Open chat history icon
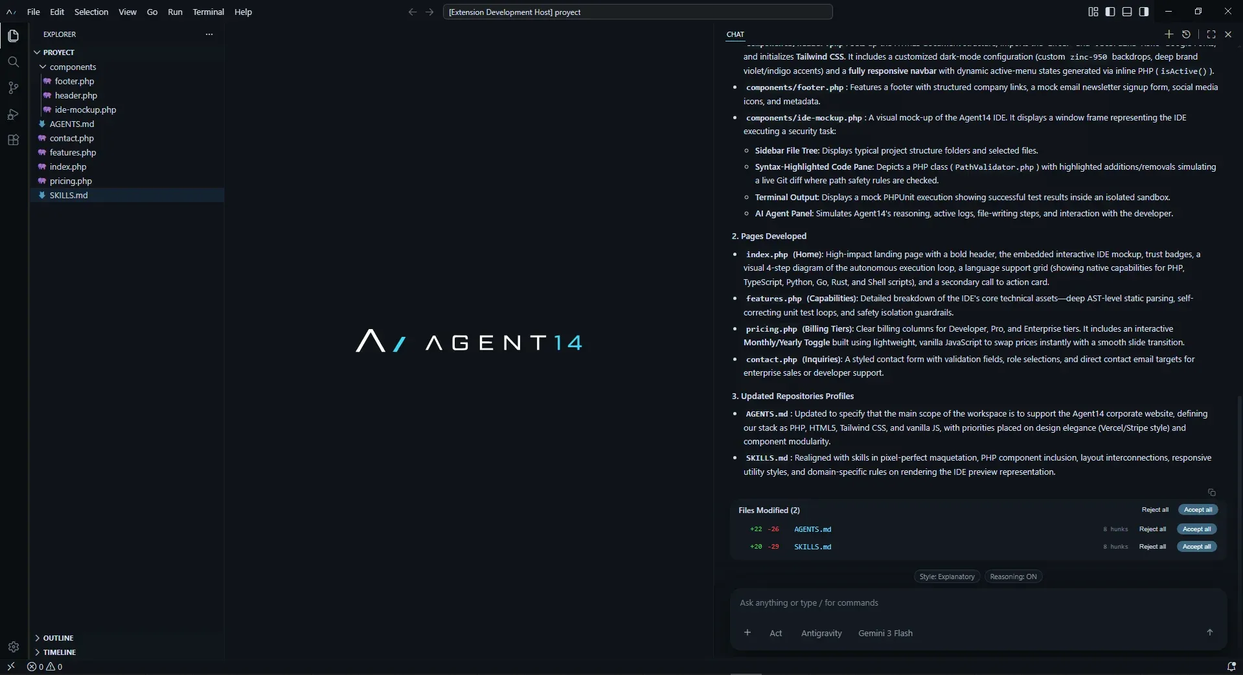This screenshot has height=675, width=1243. click(1186, 34)
